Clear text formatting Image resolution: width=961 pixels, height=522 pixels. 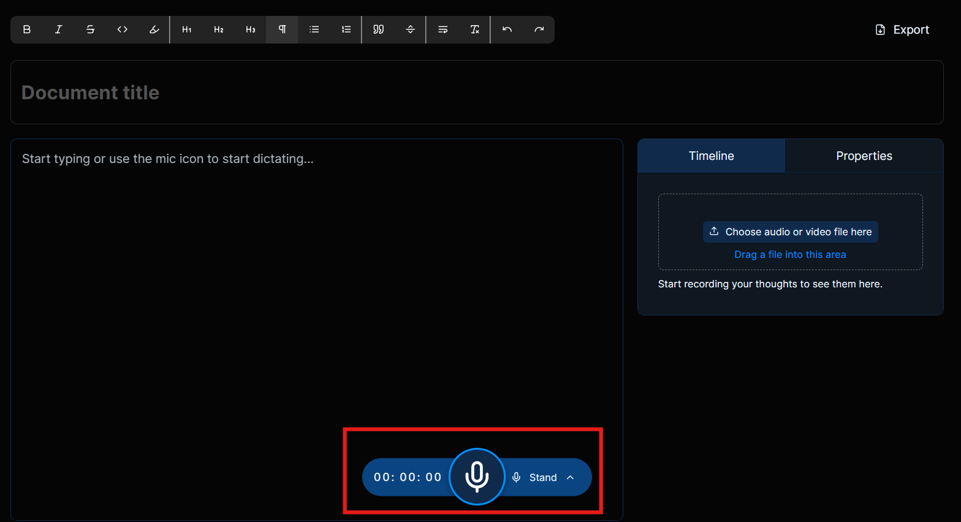pyautogui.click(x=475, y=29)
